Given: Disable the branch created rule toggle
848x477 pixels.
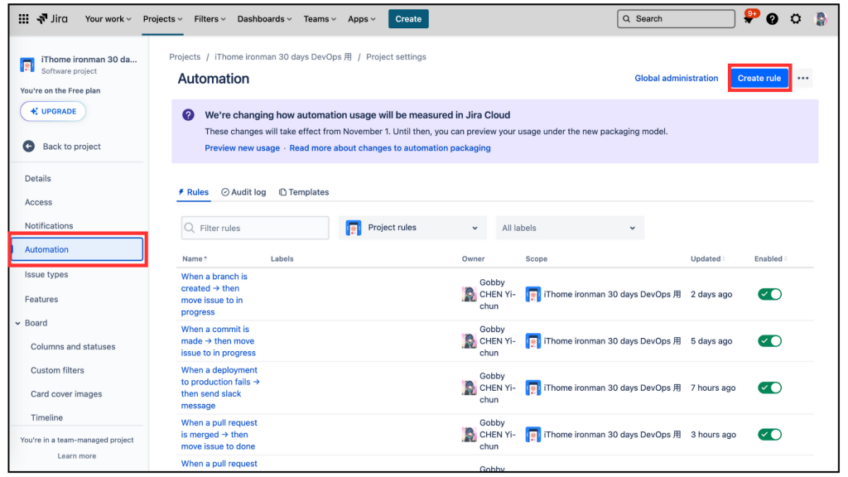Looking at the screenshot, I should pyautogui.click(x=769, y=294).
